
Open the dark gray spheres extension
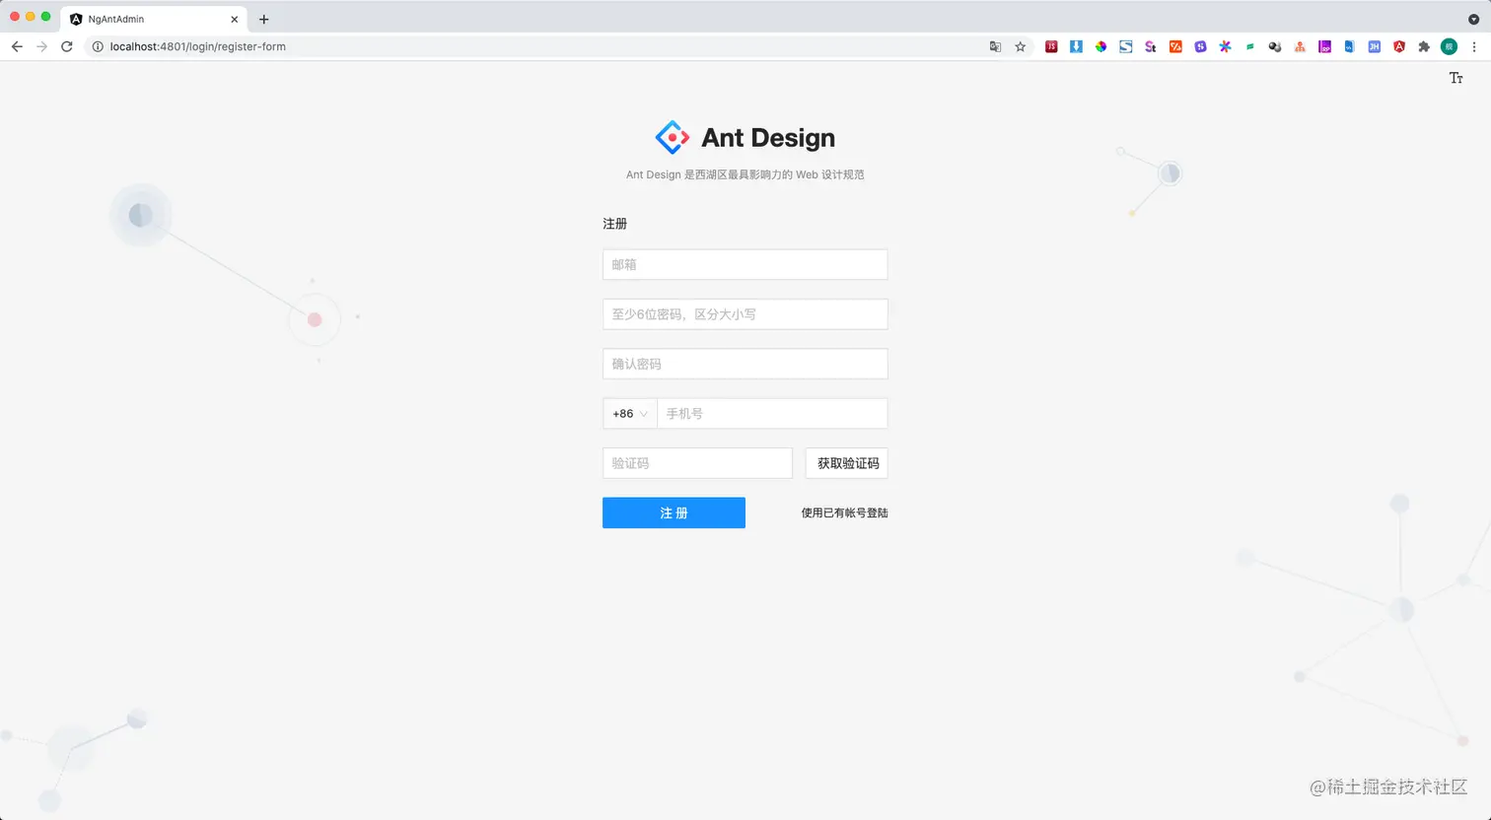[1275, 46]
